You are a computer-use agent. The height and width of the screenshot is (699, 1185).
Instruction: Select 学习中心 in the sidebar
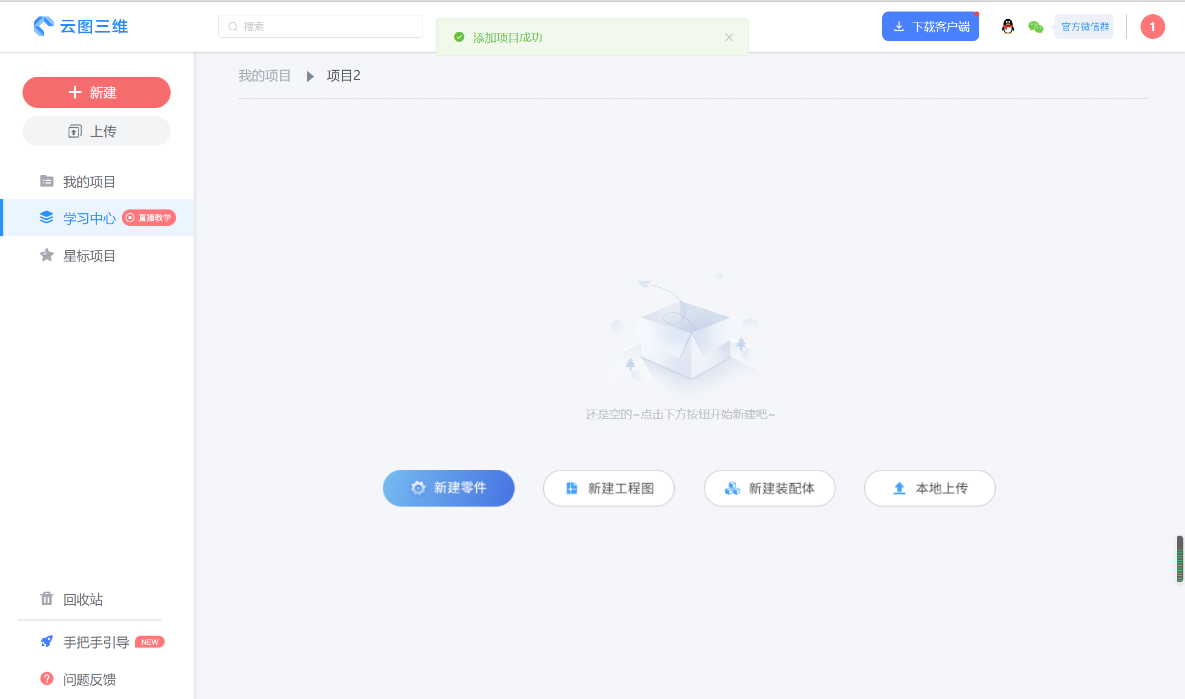pyautogui.click(x=89, y=218)
